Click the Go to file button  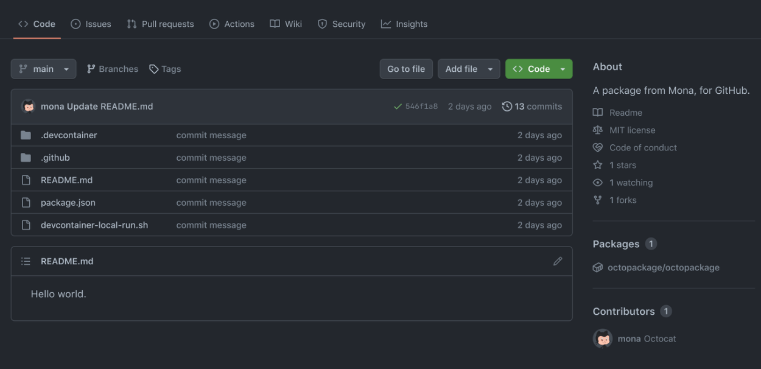406,69
